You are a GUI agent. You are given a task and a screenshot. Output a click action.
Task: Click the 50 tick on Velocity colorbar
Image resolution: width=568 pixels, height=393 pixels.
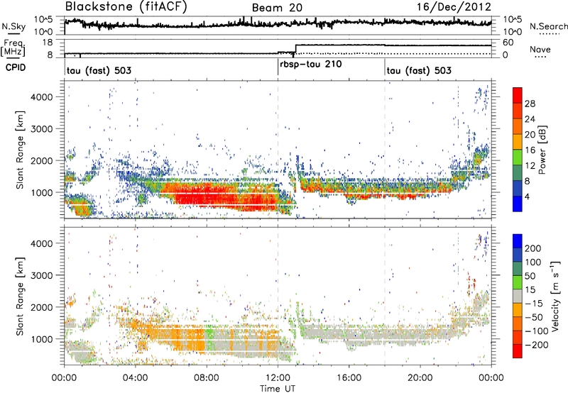pos(530,276)
